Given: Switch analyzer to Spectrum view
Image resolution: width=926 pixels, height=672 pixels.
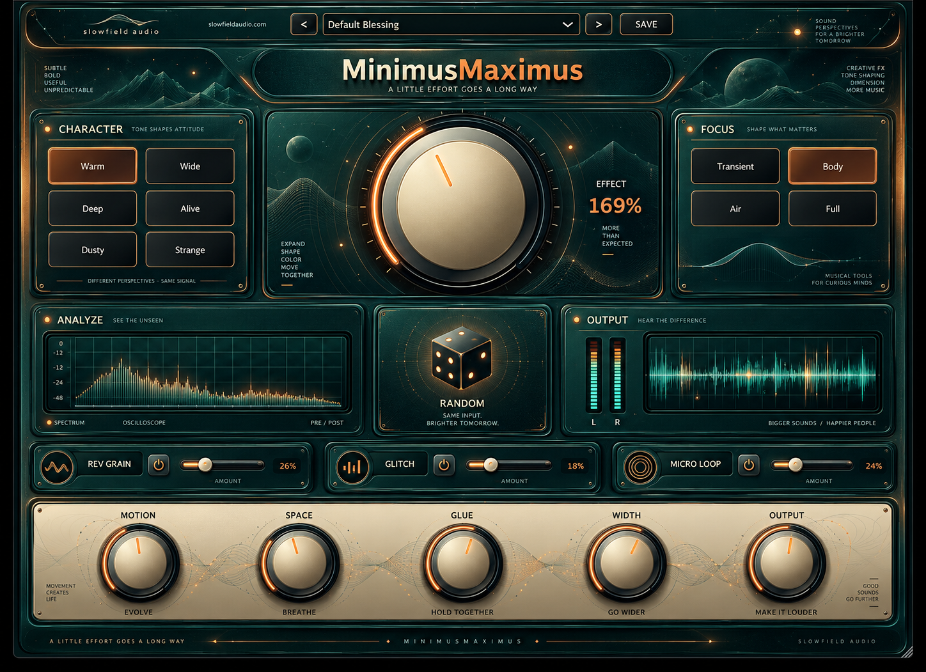Looking at the screenshot, I should 66,423.
